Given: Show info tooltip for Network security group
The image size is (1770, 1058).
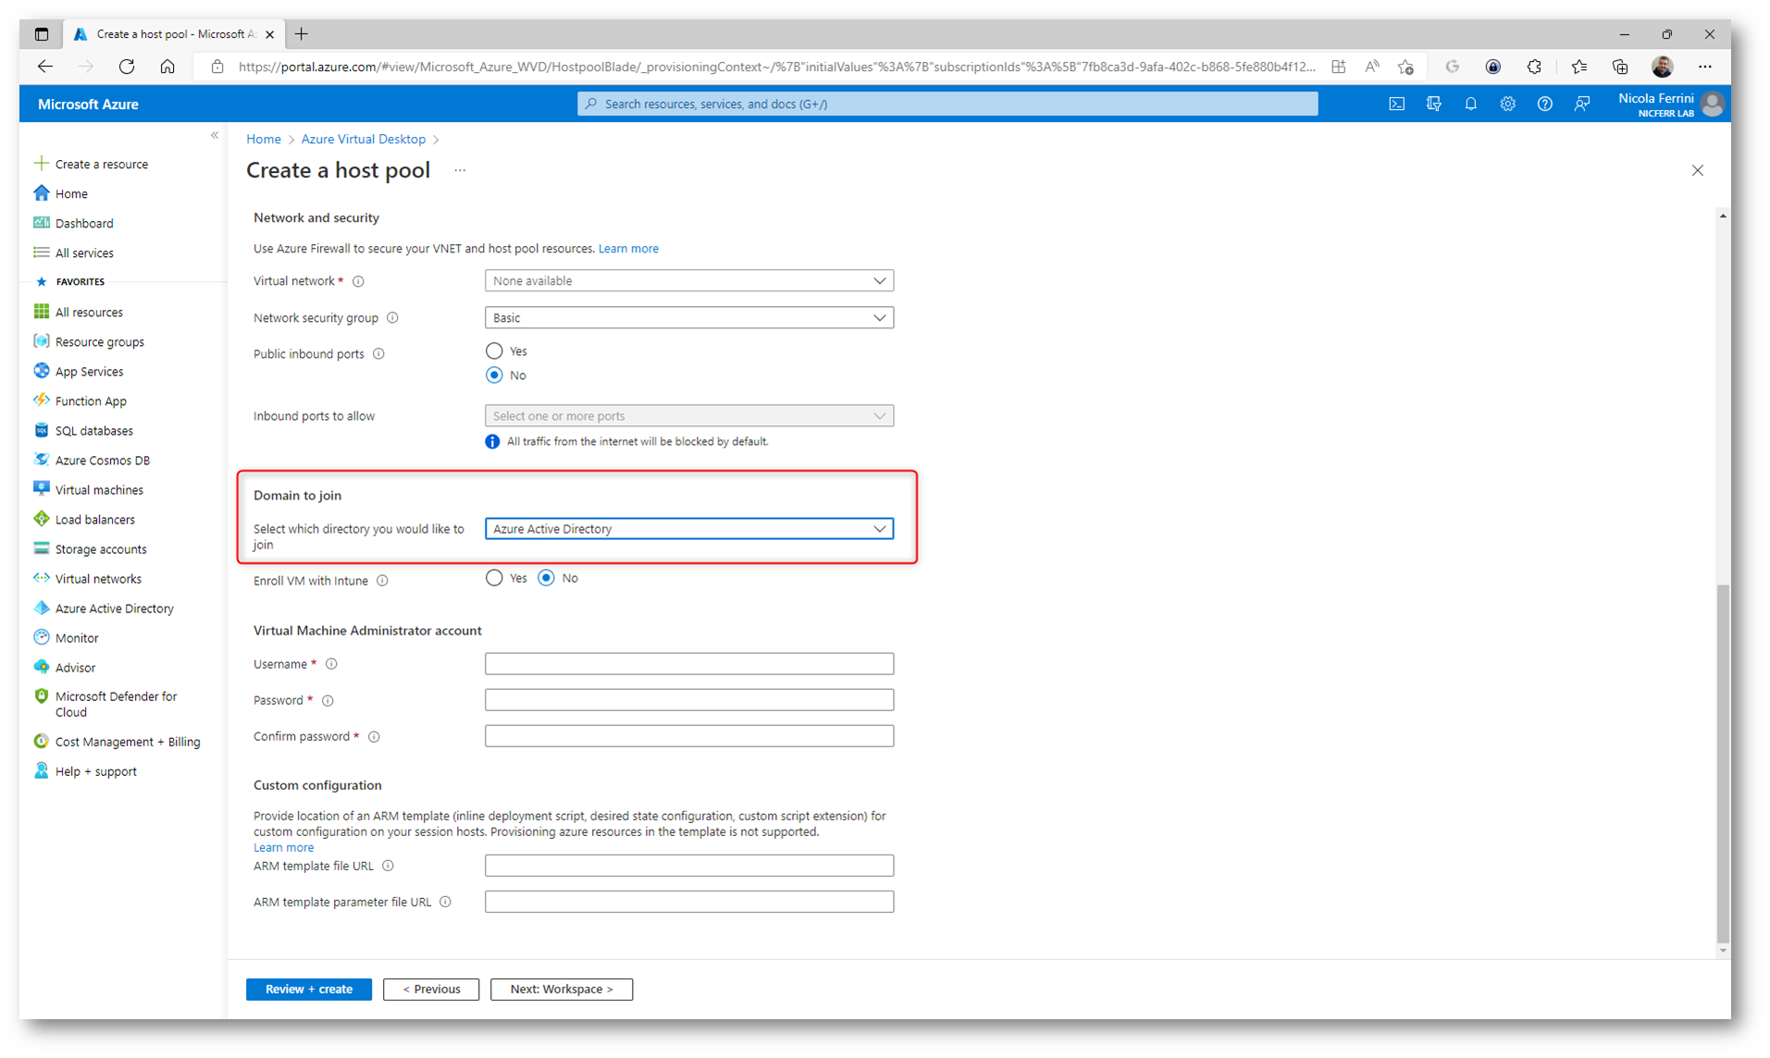Looking at the screenshot, I should click(x=392, y=318).
